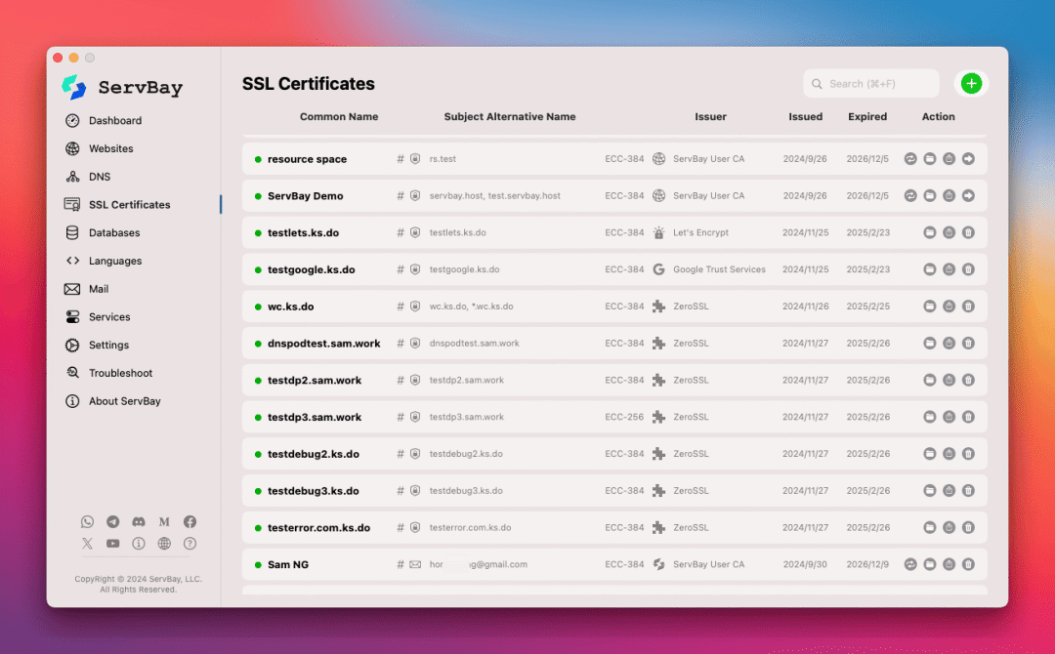
Task: Click the Issued column header
Action: point(805,116)
